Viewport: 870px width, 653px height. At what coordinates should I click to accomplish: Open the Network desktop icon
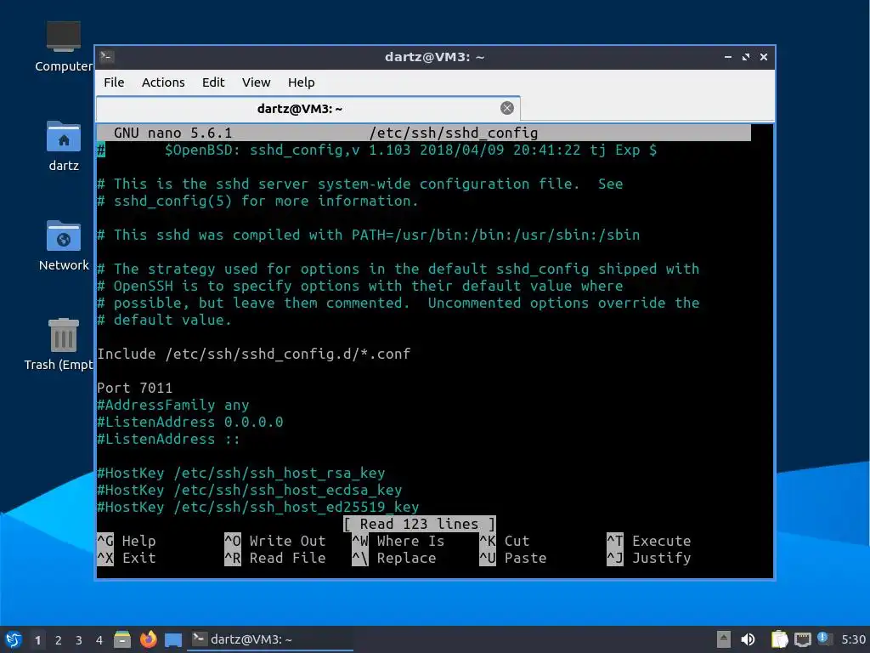click(x=63, y=246)
